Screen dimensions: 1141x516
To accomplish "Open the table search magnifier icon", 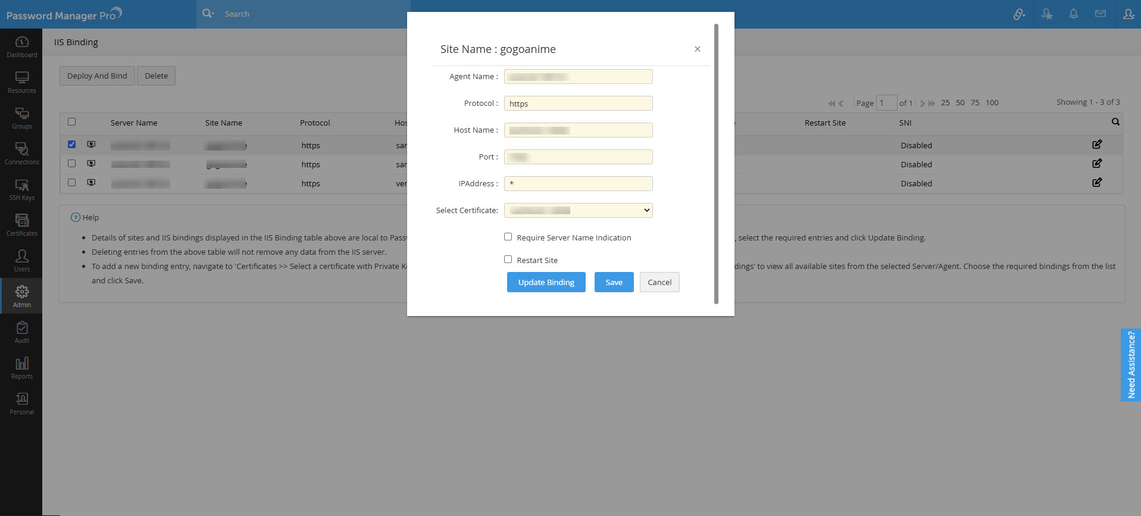I will (1115, 122).
